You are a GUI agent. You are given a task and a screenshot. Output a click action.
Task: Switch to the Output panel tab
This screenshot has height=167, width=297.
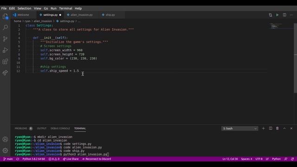click(x=42, y=128)
